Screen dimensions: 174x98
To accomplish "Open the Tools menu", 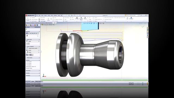I will tap(49, 16).
